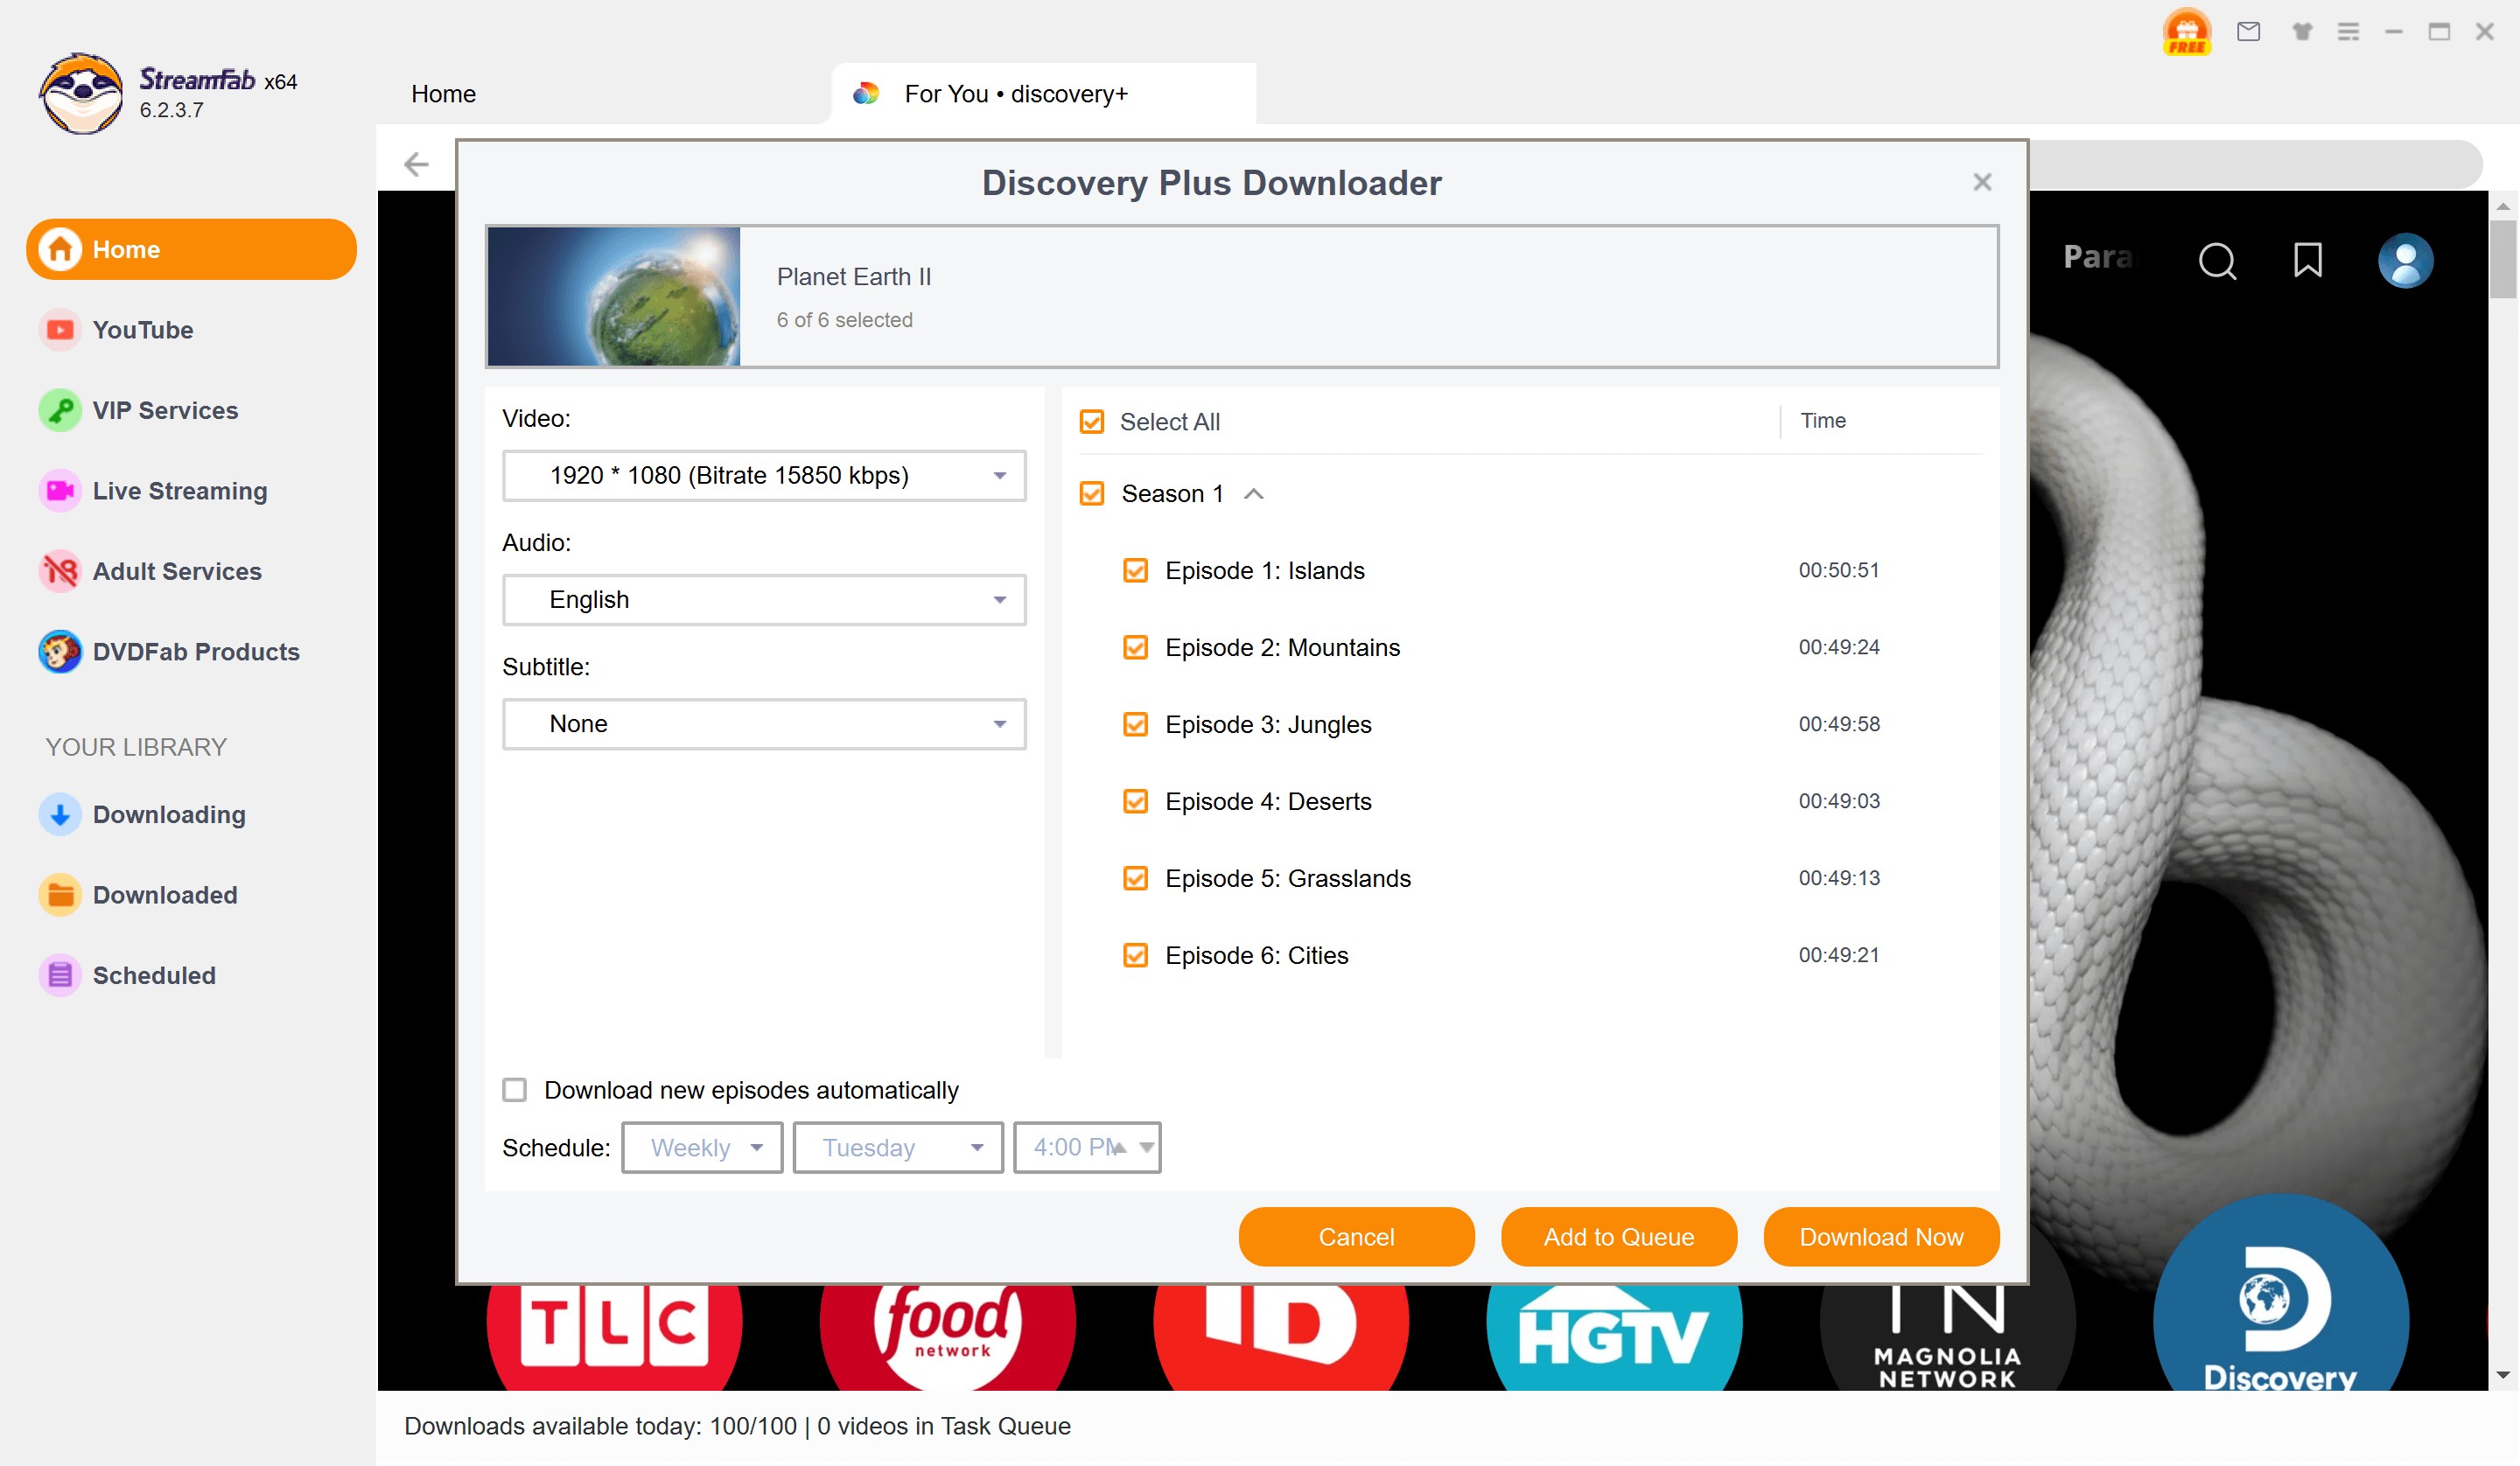
Task: Open the YouTube sidebar icon
Action: pos(60,330)
